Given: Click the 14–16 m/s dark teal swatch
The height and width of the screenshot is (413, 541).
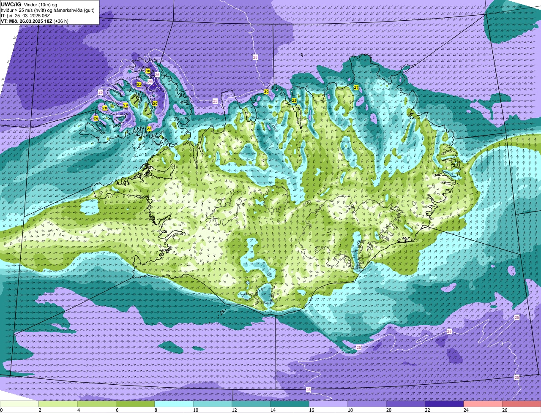Looking at the screenshot, I should tap(290, 404).
